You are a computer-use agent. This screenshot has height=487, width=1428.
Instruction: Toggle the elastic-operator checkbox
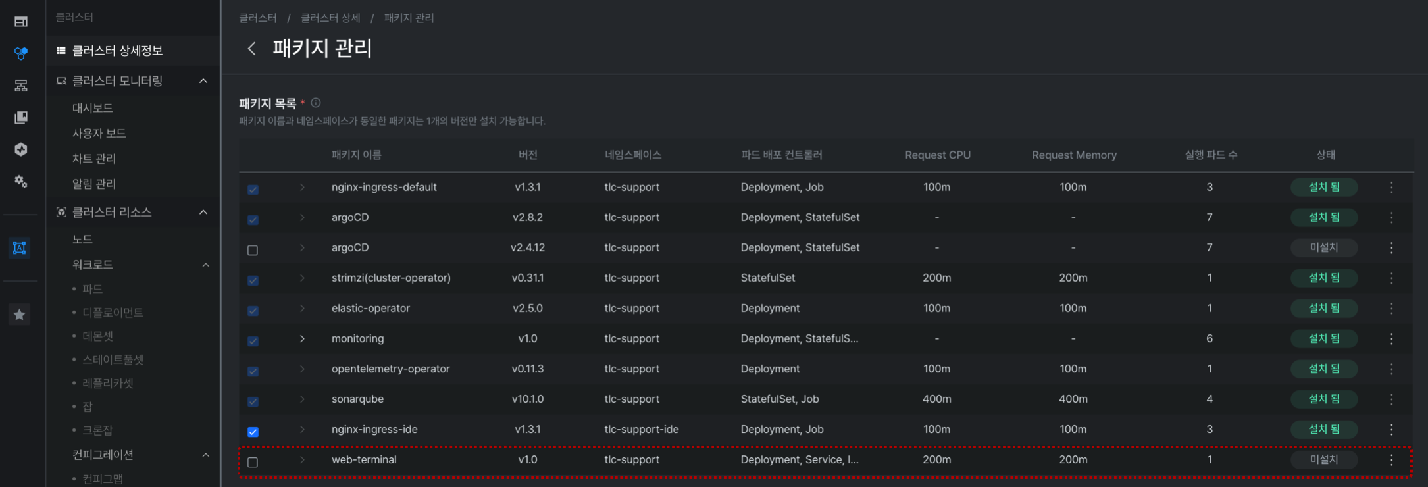click(253, 311)
